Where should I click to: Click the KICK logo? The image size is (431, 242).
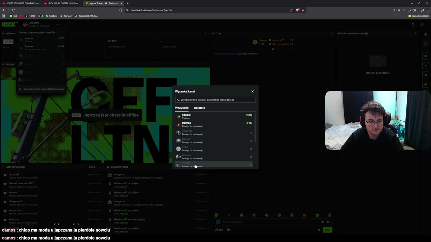point(9,24)
